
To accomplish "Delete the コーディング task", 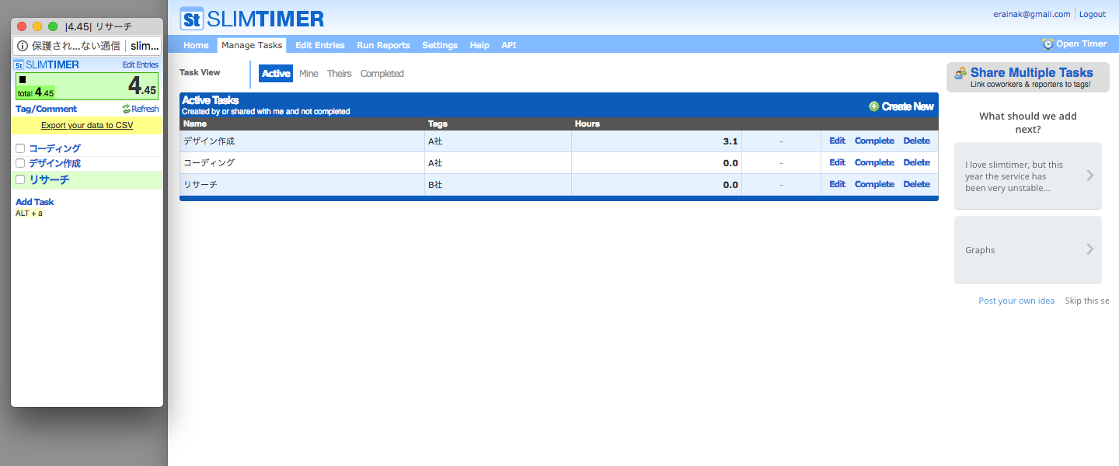I will click(916, 162).
